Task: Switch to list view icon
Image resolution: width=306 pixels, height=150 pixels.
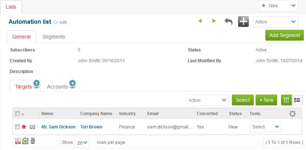Action: (297, 100)
